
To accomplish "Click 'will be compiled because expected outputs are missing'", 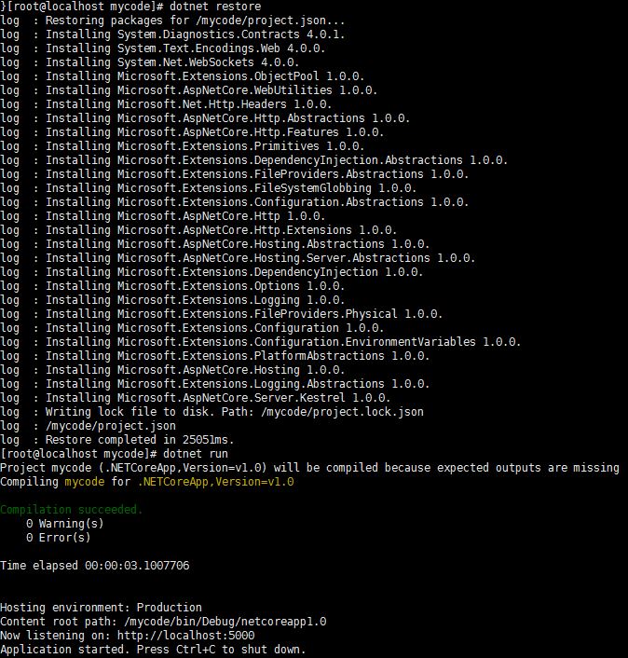I will 446,468.
